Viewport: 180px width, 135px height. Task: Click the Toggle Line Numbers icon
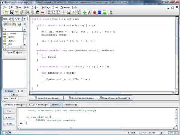[59, 12]
